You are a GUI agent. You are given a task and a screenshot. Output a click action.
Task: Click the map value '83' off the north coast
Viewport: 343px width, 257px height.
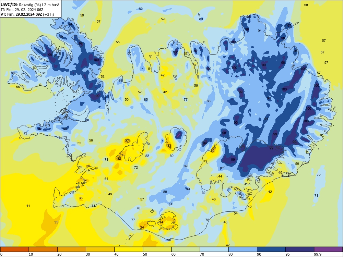201,19
